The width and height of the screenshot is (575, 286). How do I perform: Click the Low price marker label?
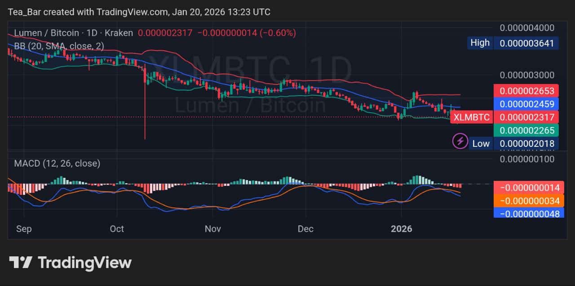[481, 143]
